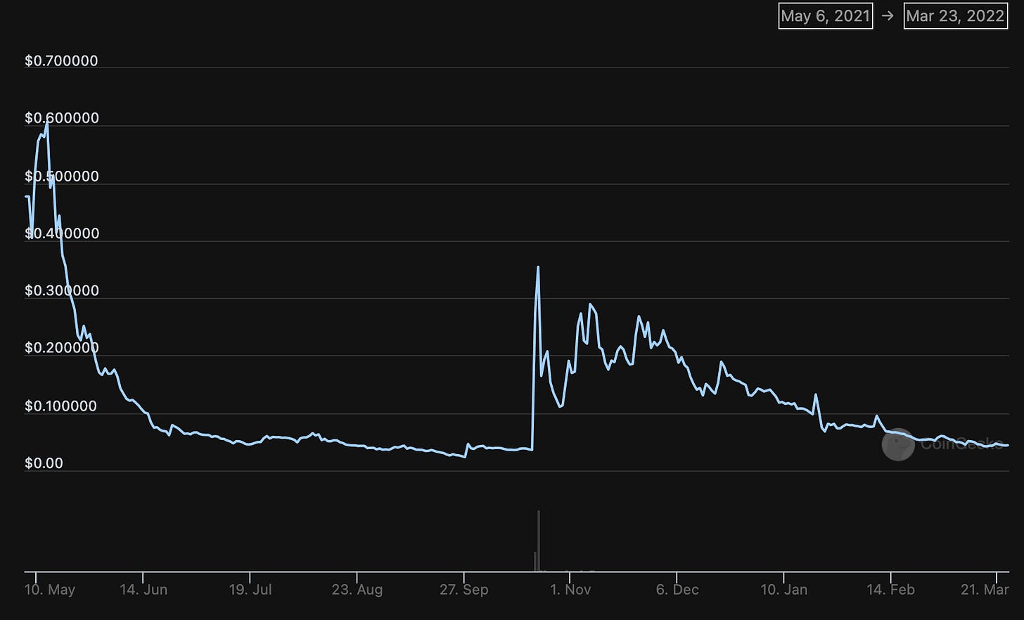Select the $0.500000 price axis label
Image resolution: width=1024 pixels, height=620 pixels.
[61, 176]
